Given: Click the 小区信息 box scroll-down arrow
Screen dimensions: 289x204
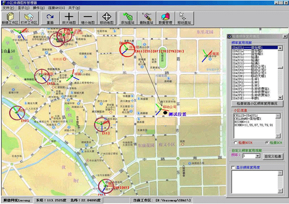Looking at the screenshot, I should (278, 136).
